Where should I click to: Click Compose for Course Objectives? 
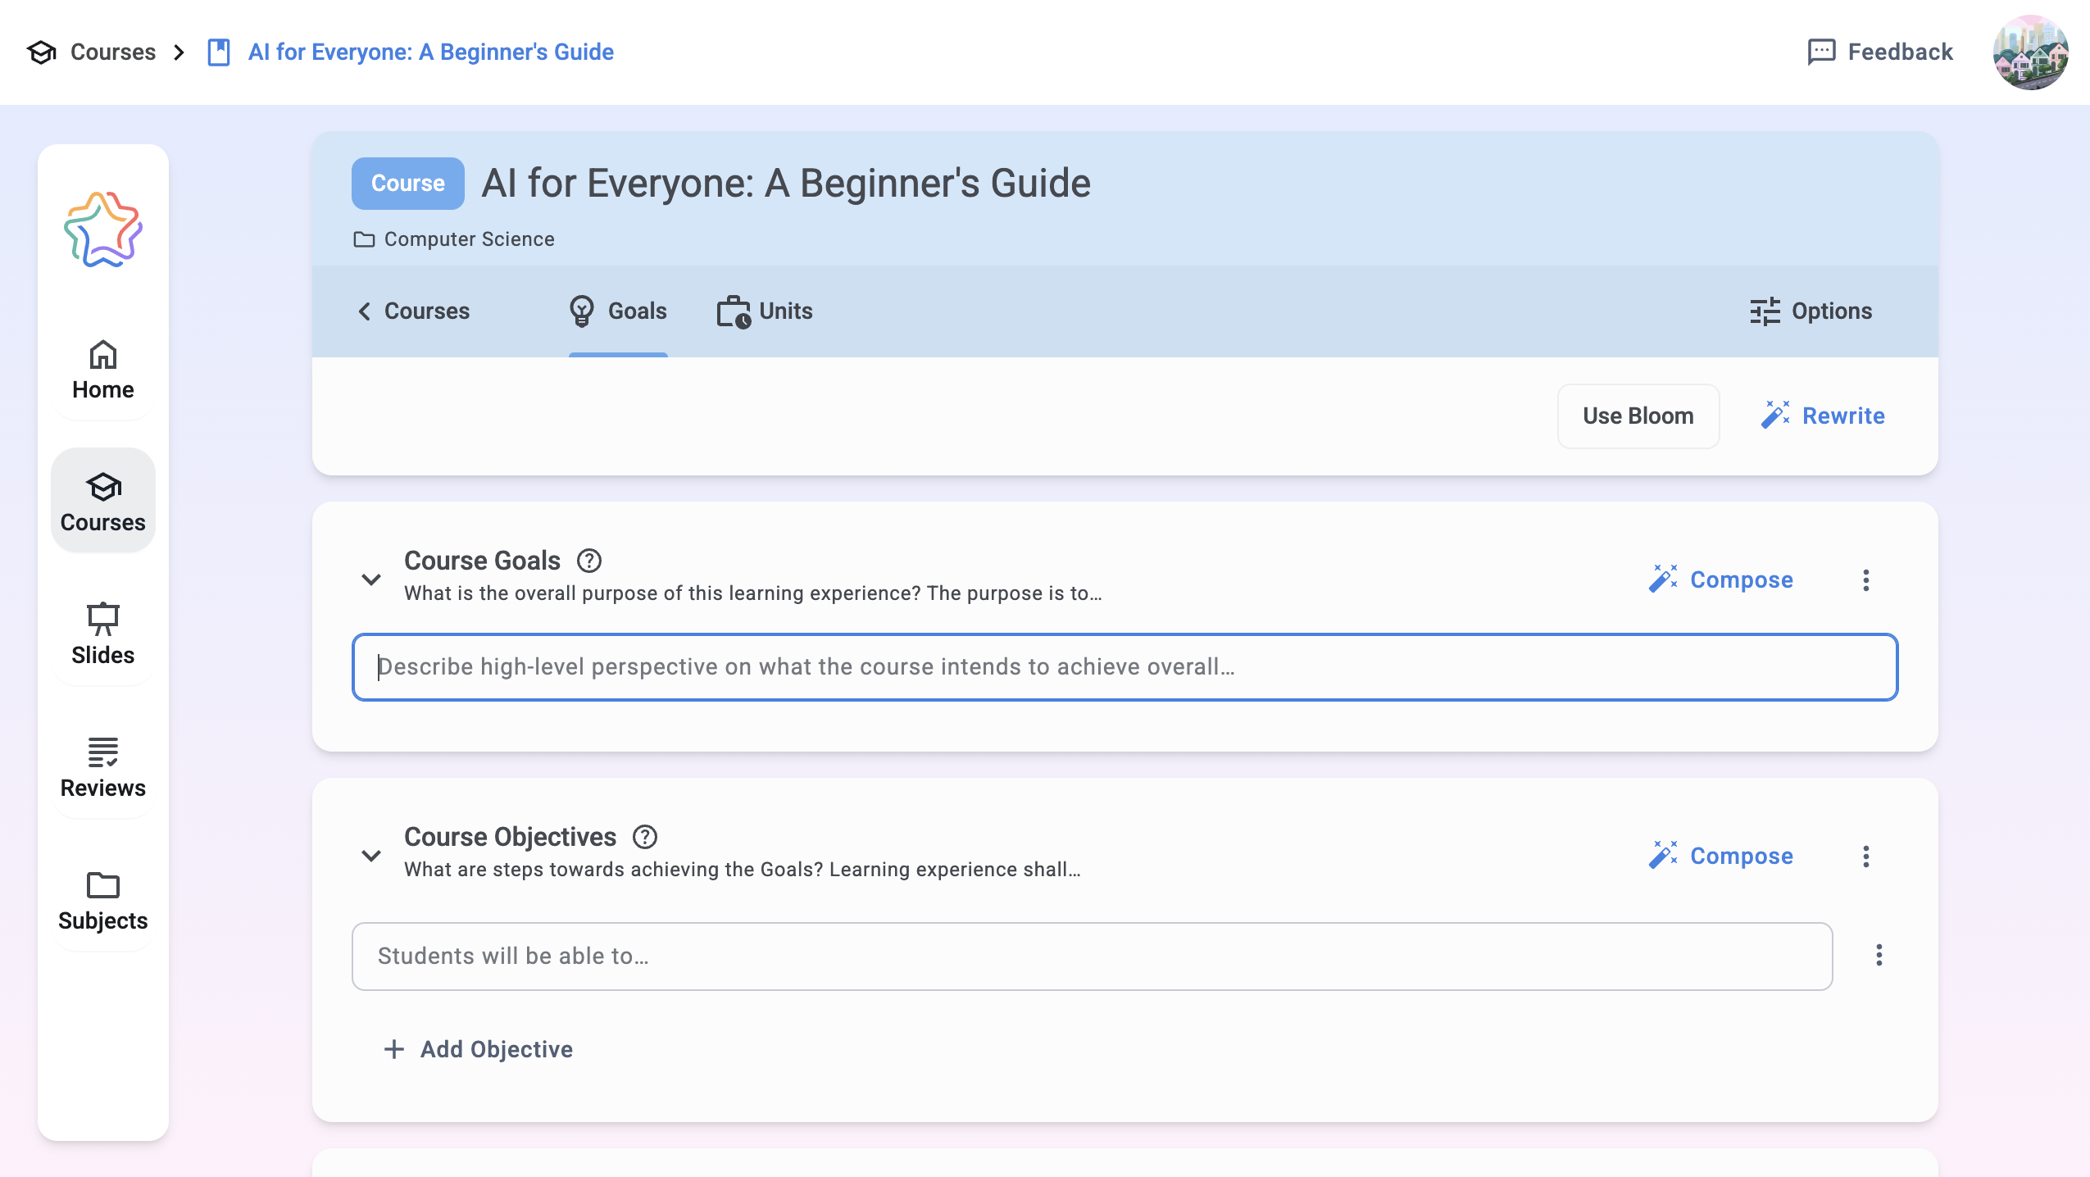click(x=1721, y=857)
